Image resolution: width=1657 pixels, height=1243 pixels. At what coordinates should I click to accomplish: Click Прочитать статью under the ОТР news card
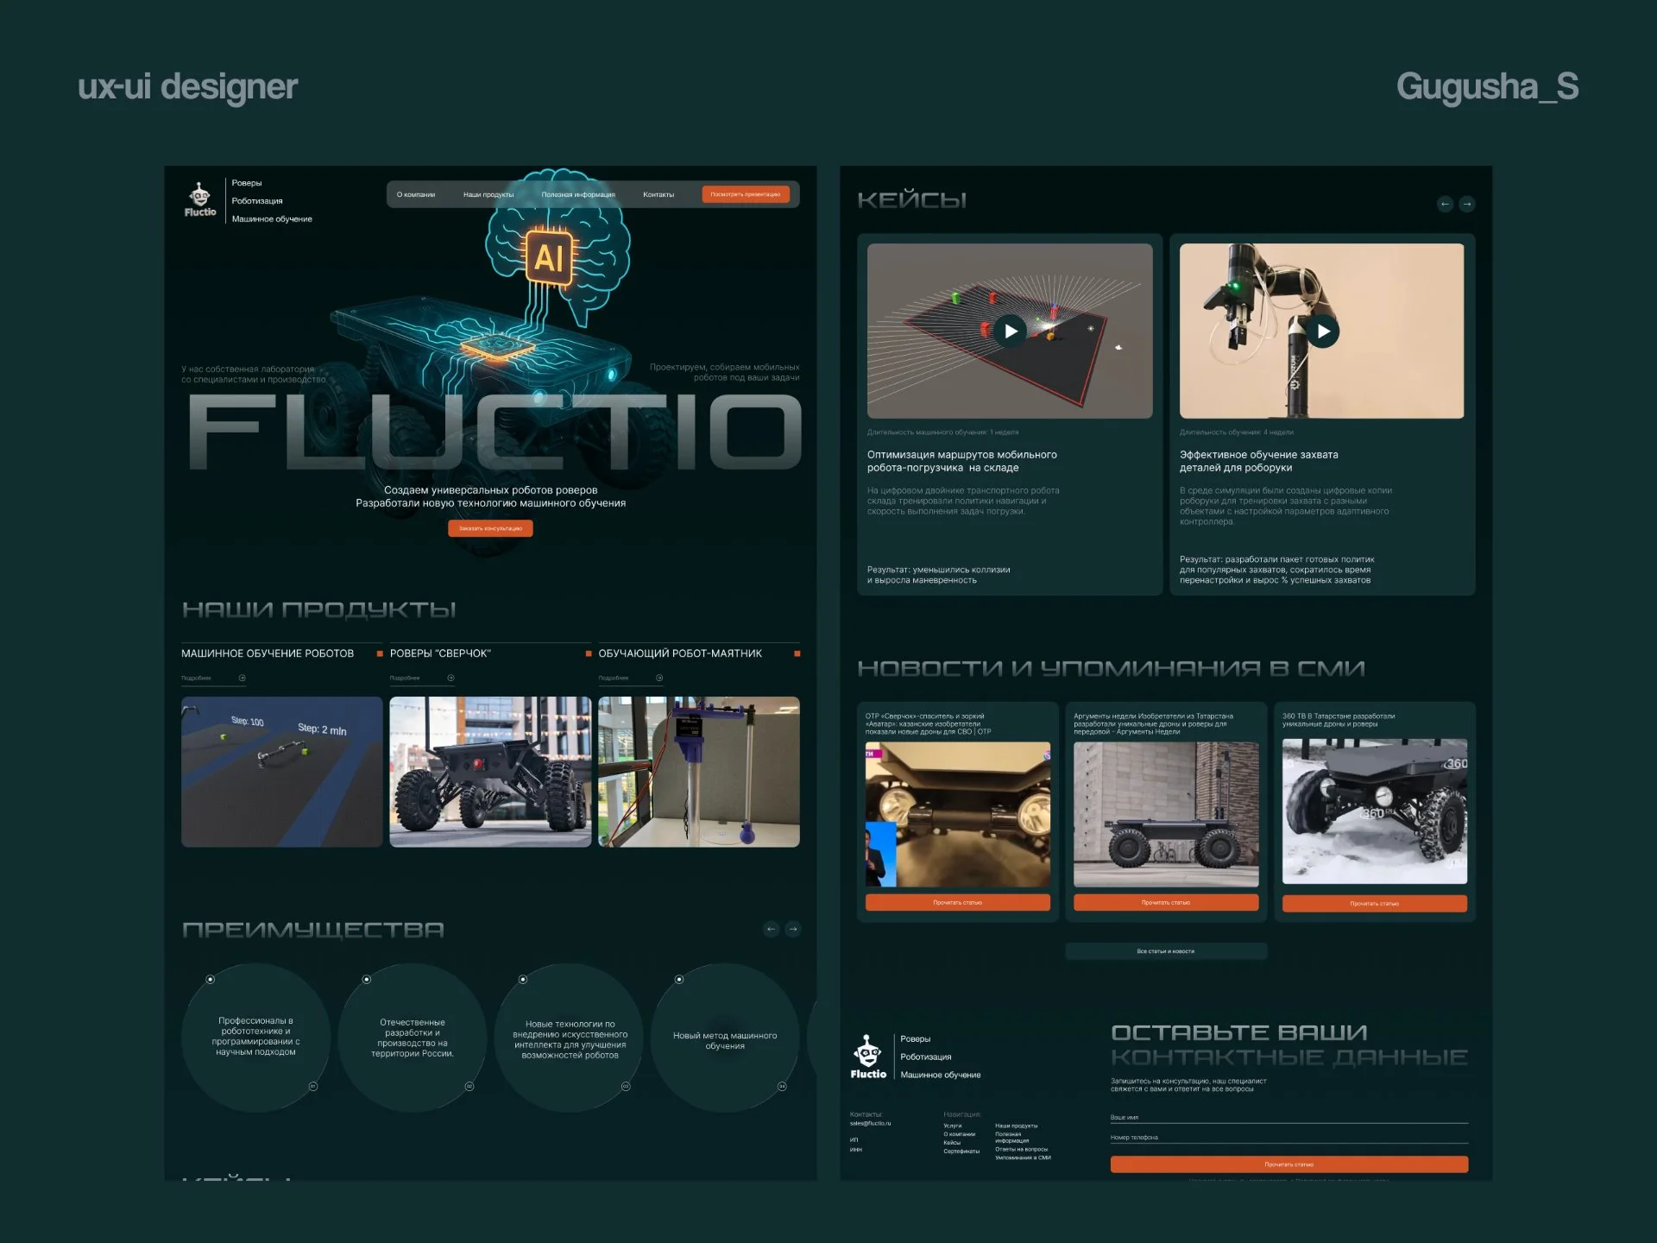coord(958,902)
